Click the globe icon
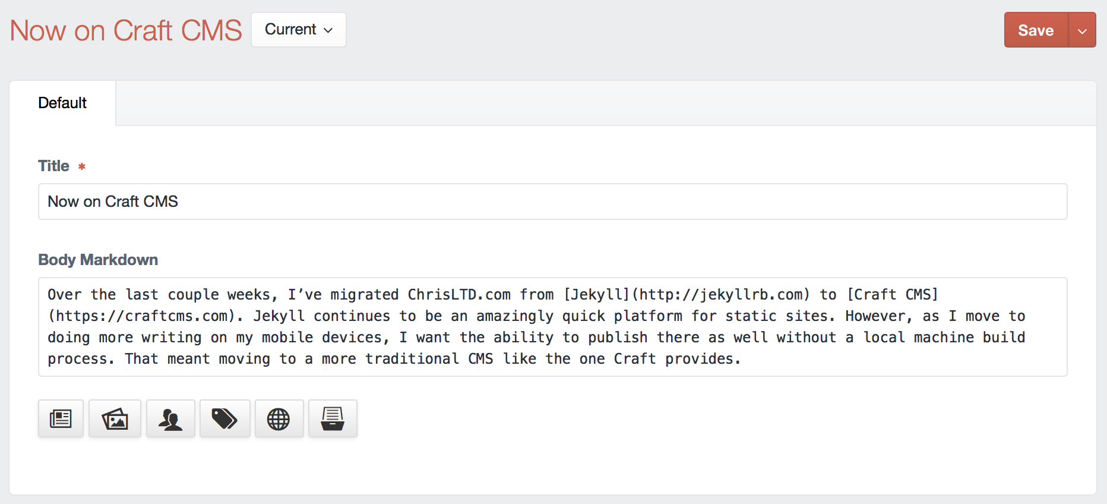The width and height of the screenshot is (1107, 504). [x=279, y=418]
